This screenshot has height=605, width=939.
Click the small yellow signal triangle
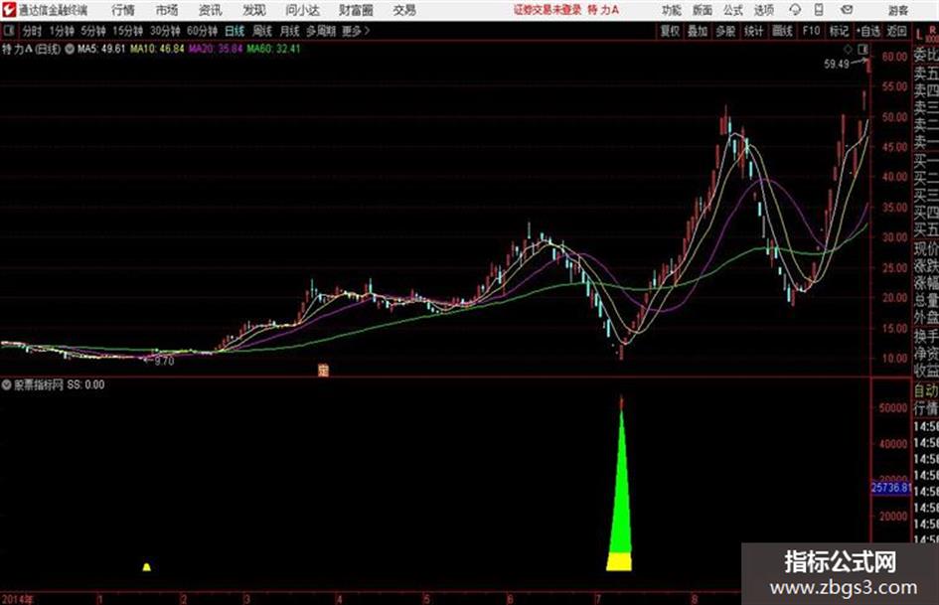tap(147, 566)
